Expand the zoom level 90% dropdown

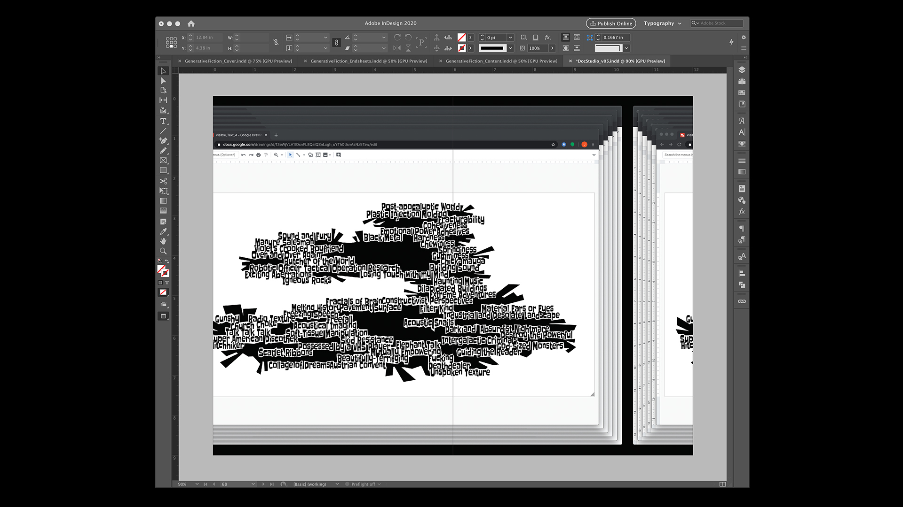[x=197, y=484]
